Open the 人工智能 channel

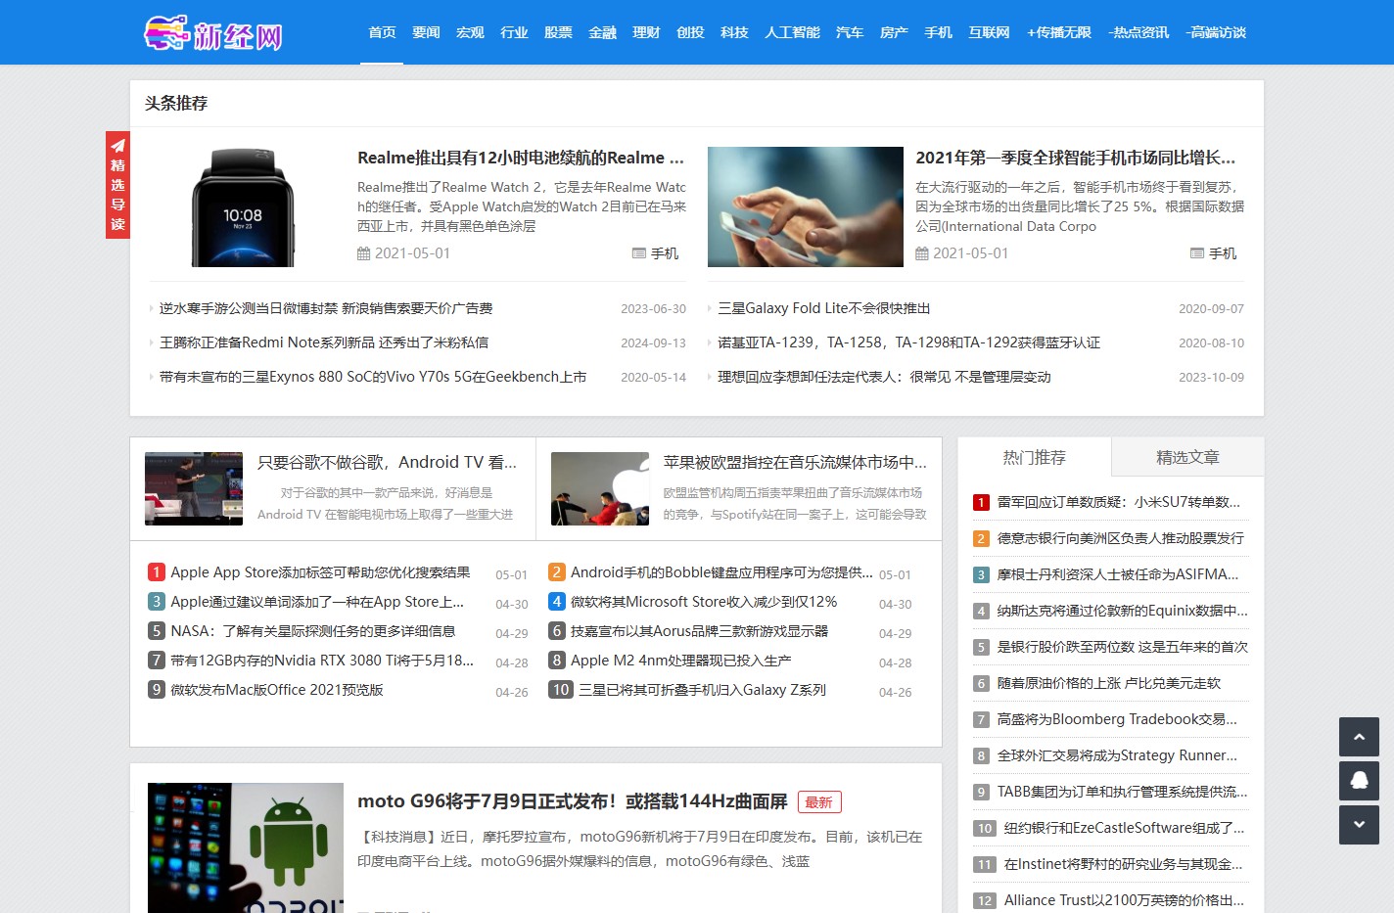tap(792, 32)
